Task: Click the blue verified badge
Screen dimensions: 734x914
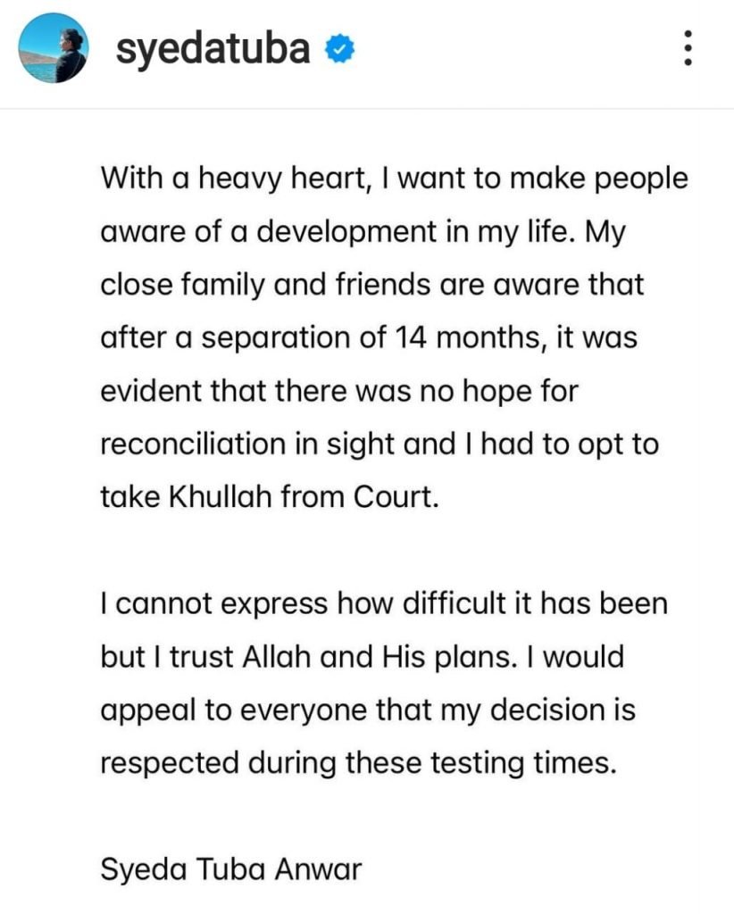Action: click(338, 50)
